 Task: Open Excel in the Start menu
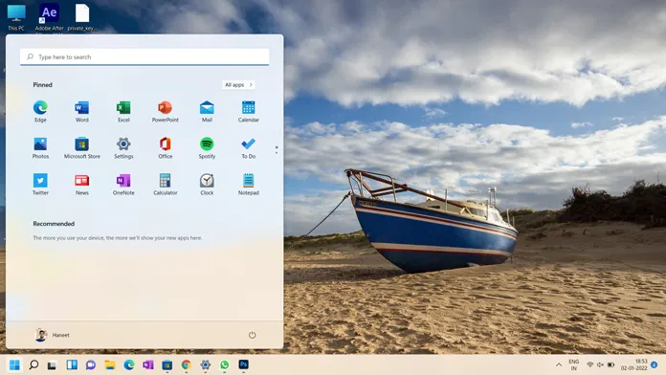click(x=123, y=111)
